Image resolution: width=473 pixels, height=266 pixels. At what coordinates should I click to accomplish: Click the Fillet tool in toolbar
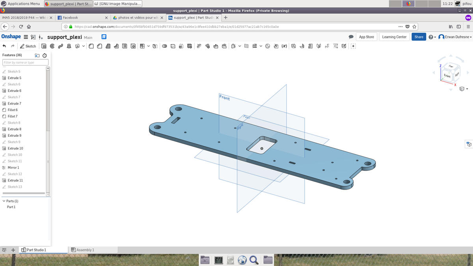click(91, 46)
